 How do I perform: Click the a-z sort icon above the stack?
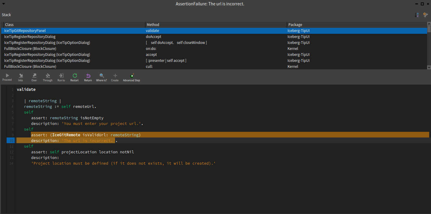point(417,15)
